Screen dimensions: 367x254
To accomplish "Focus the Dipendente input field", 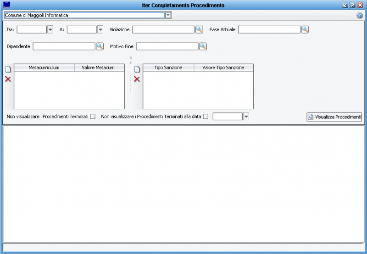I will [x=64, y=46].
